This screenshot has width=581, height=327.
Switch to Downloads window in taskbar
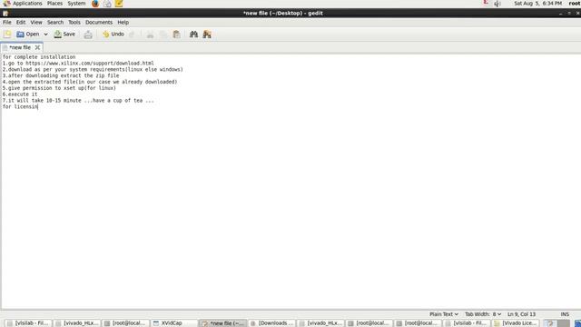(x=271, y=323)
